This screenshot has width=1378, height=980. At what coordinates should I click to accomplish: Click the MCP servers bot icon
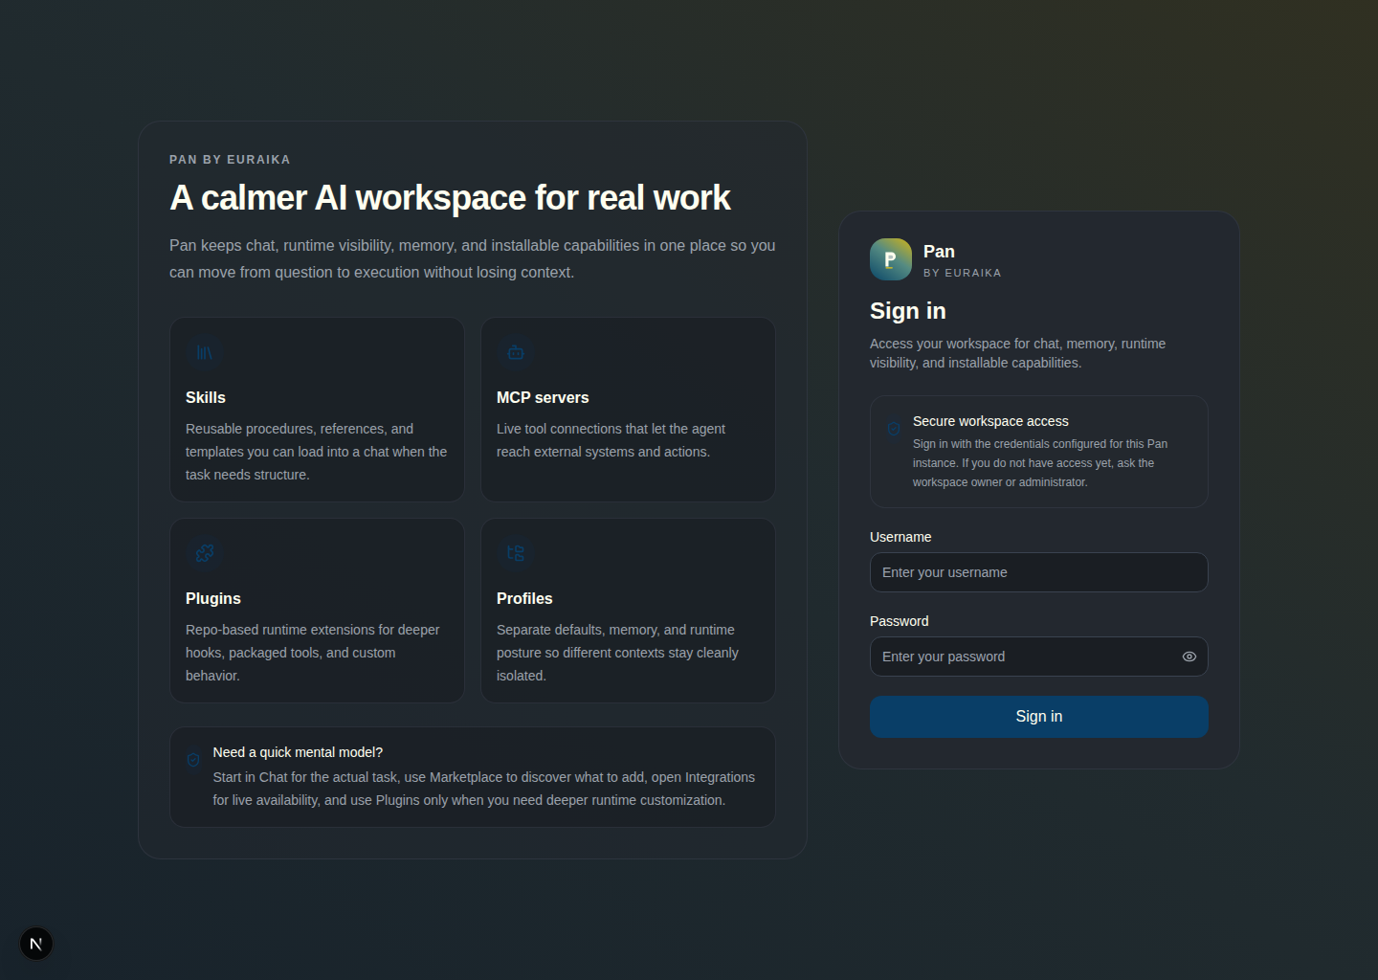(516, 352)
